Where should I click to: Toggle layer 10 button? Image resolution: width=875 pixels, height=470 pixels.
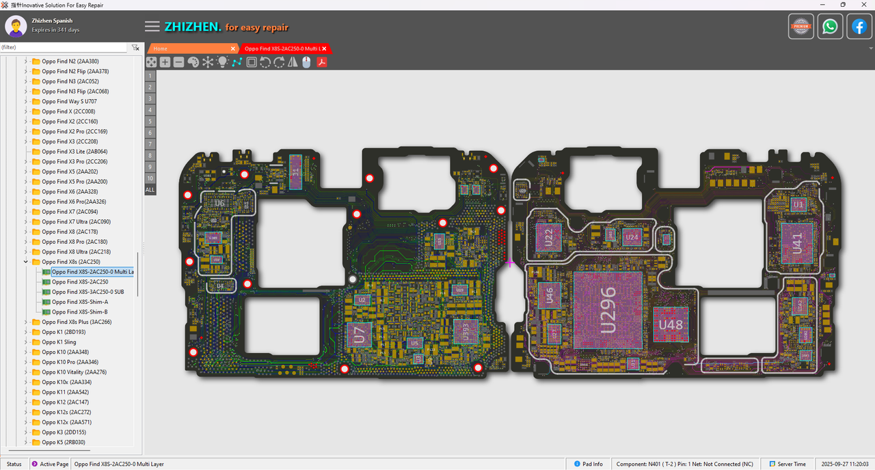pyautogui.click(x=150, y=178)
